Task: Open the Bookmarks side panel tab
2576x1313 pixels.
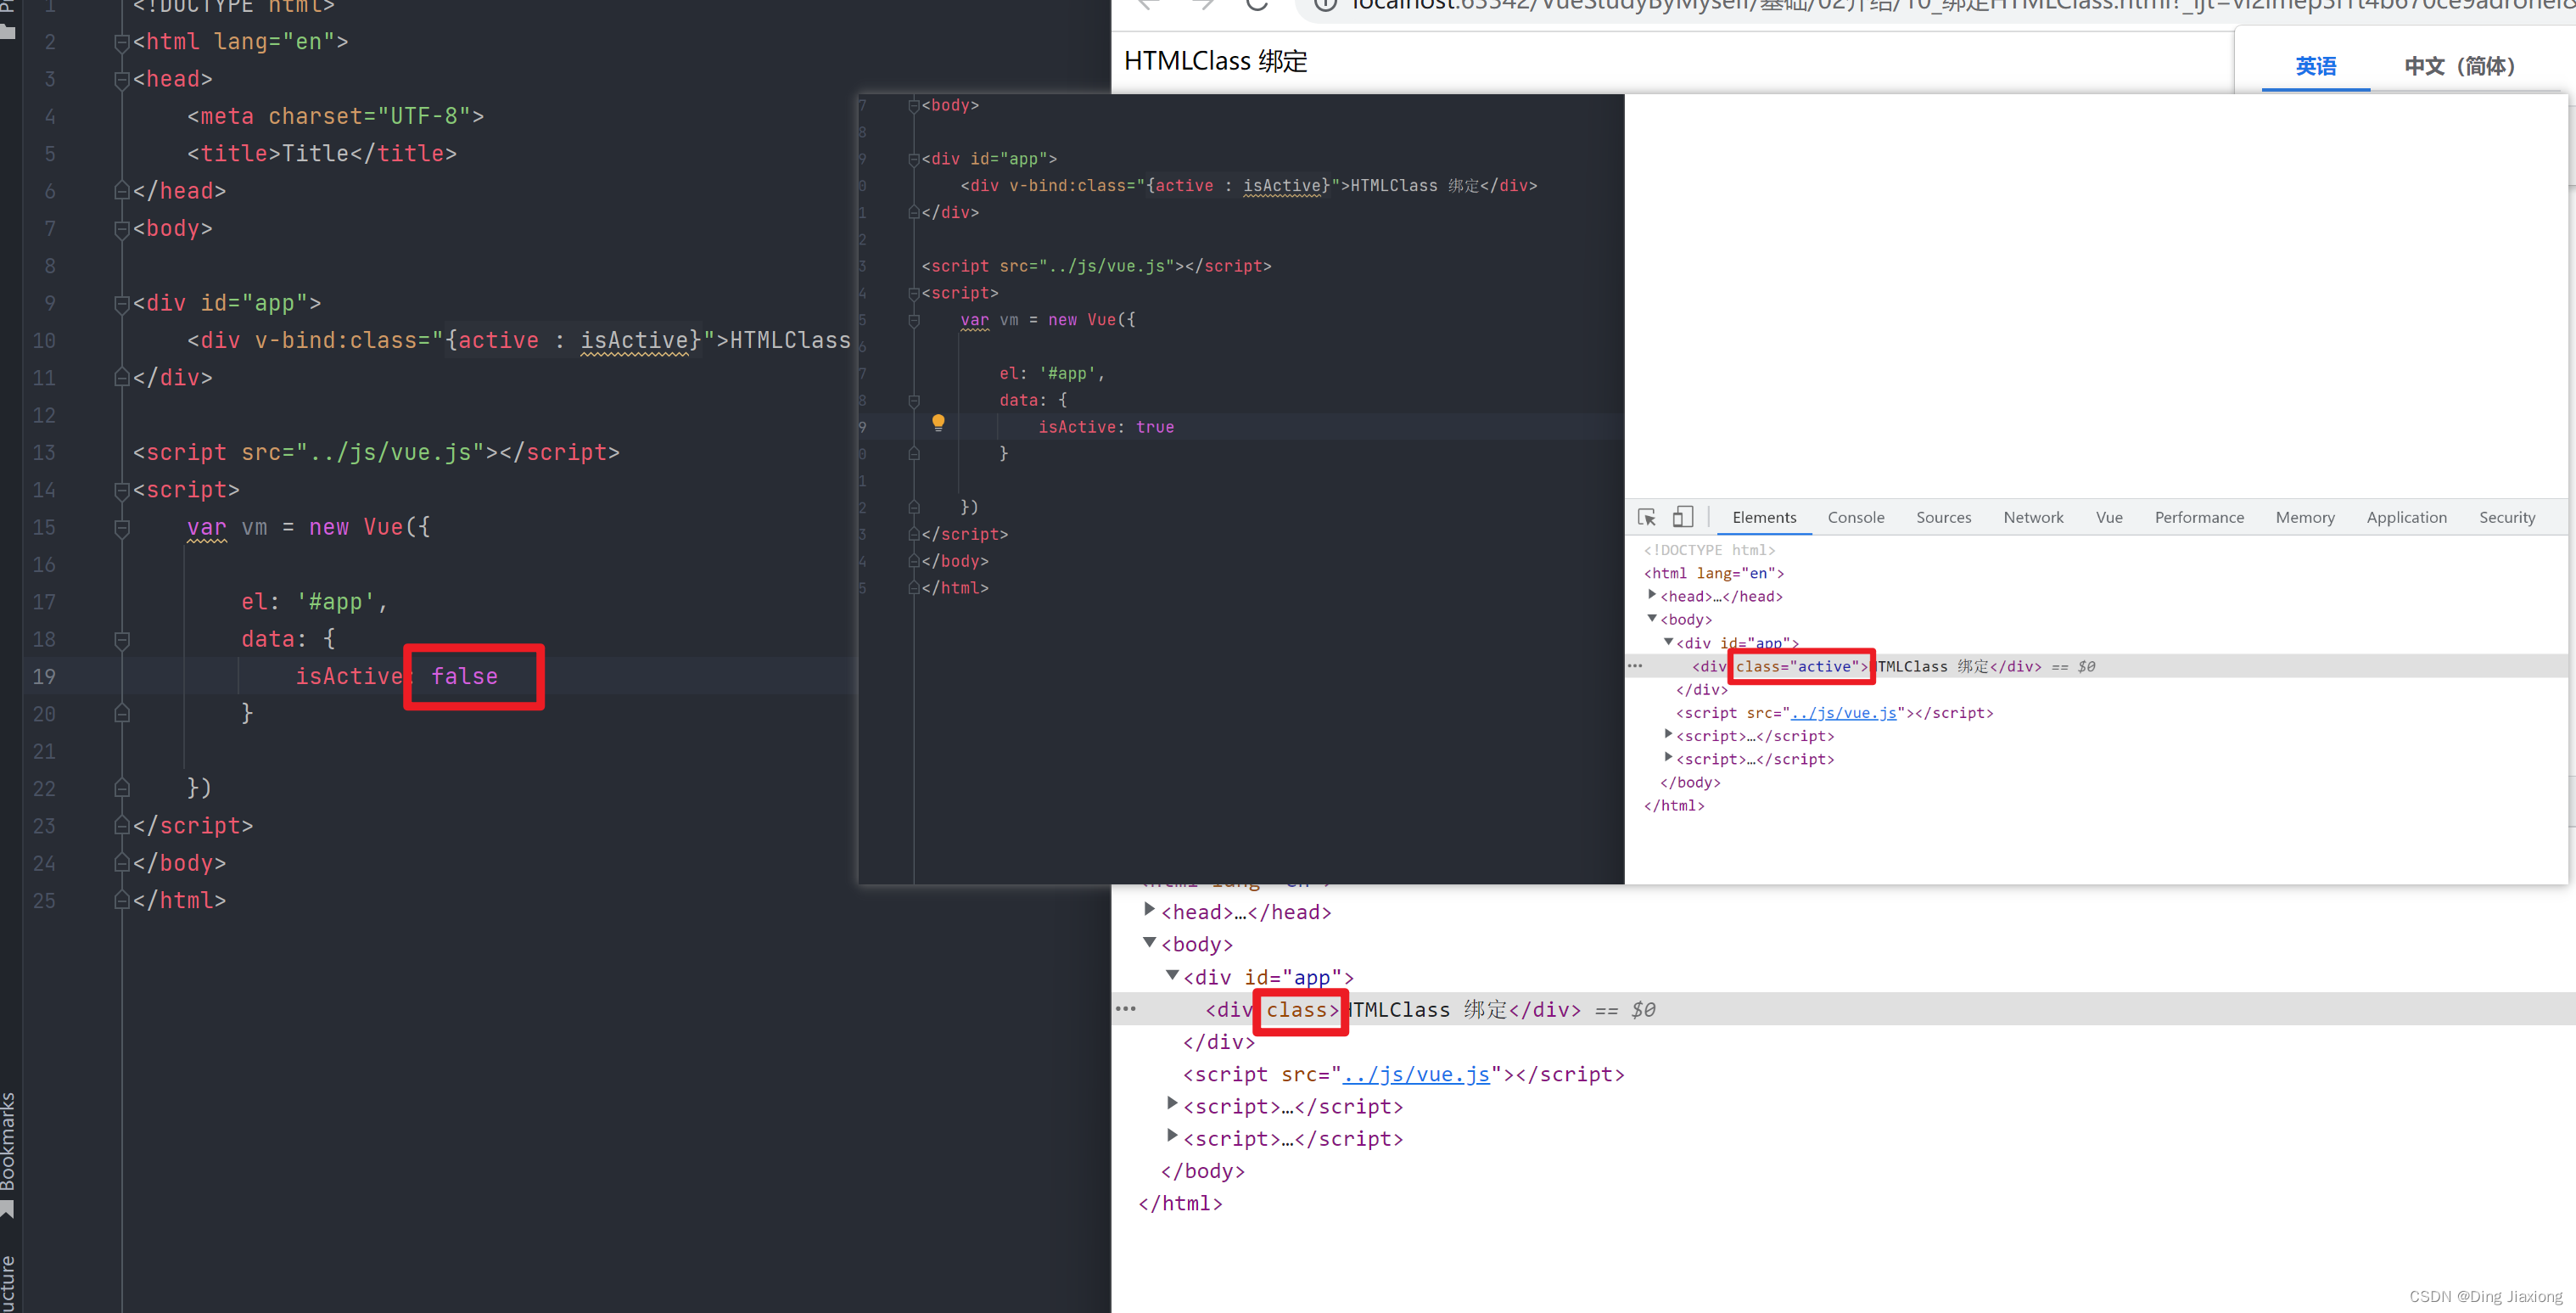Action: (8, 1141)
